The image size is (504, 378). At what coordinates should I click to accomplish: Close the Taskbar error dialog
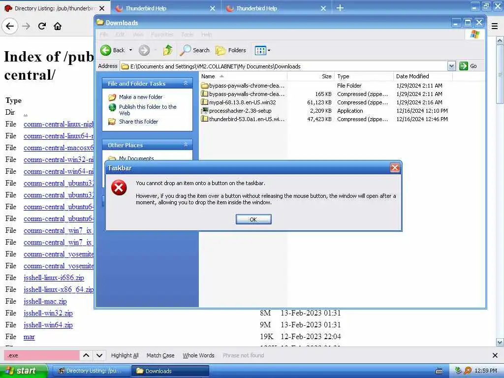395,167
